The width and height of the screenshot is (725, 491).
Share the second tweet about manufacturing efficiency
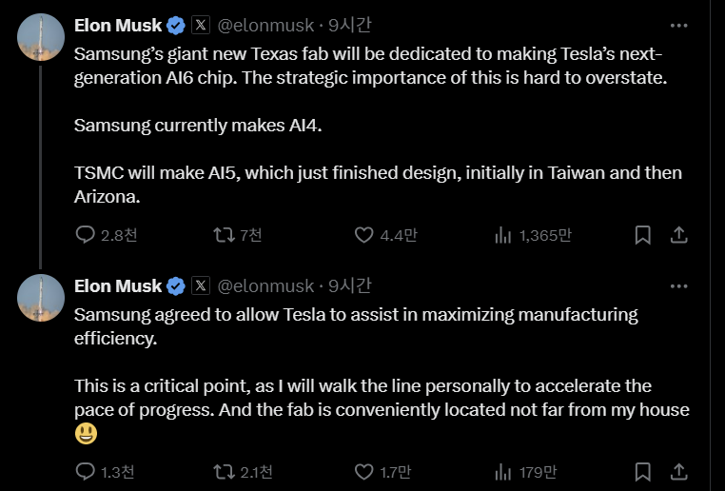(x=679, y=471)
